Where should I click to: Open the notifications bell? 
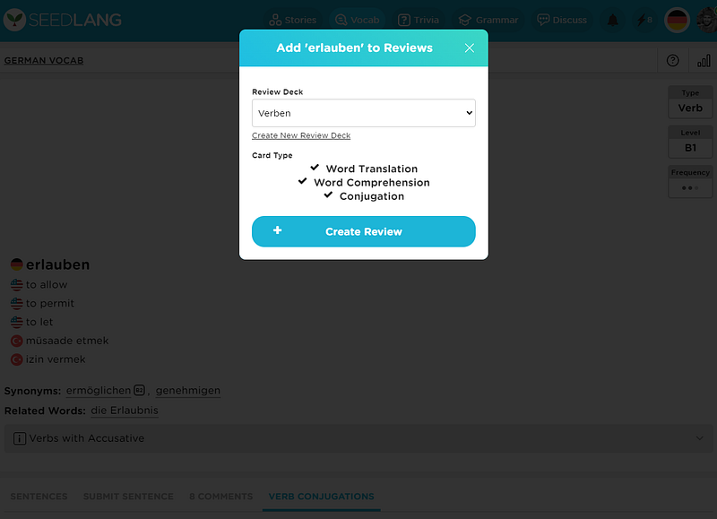click(613, 20)
